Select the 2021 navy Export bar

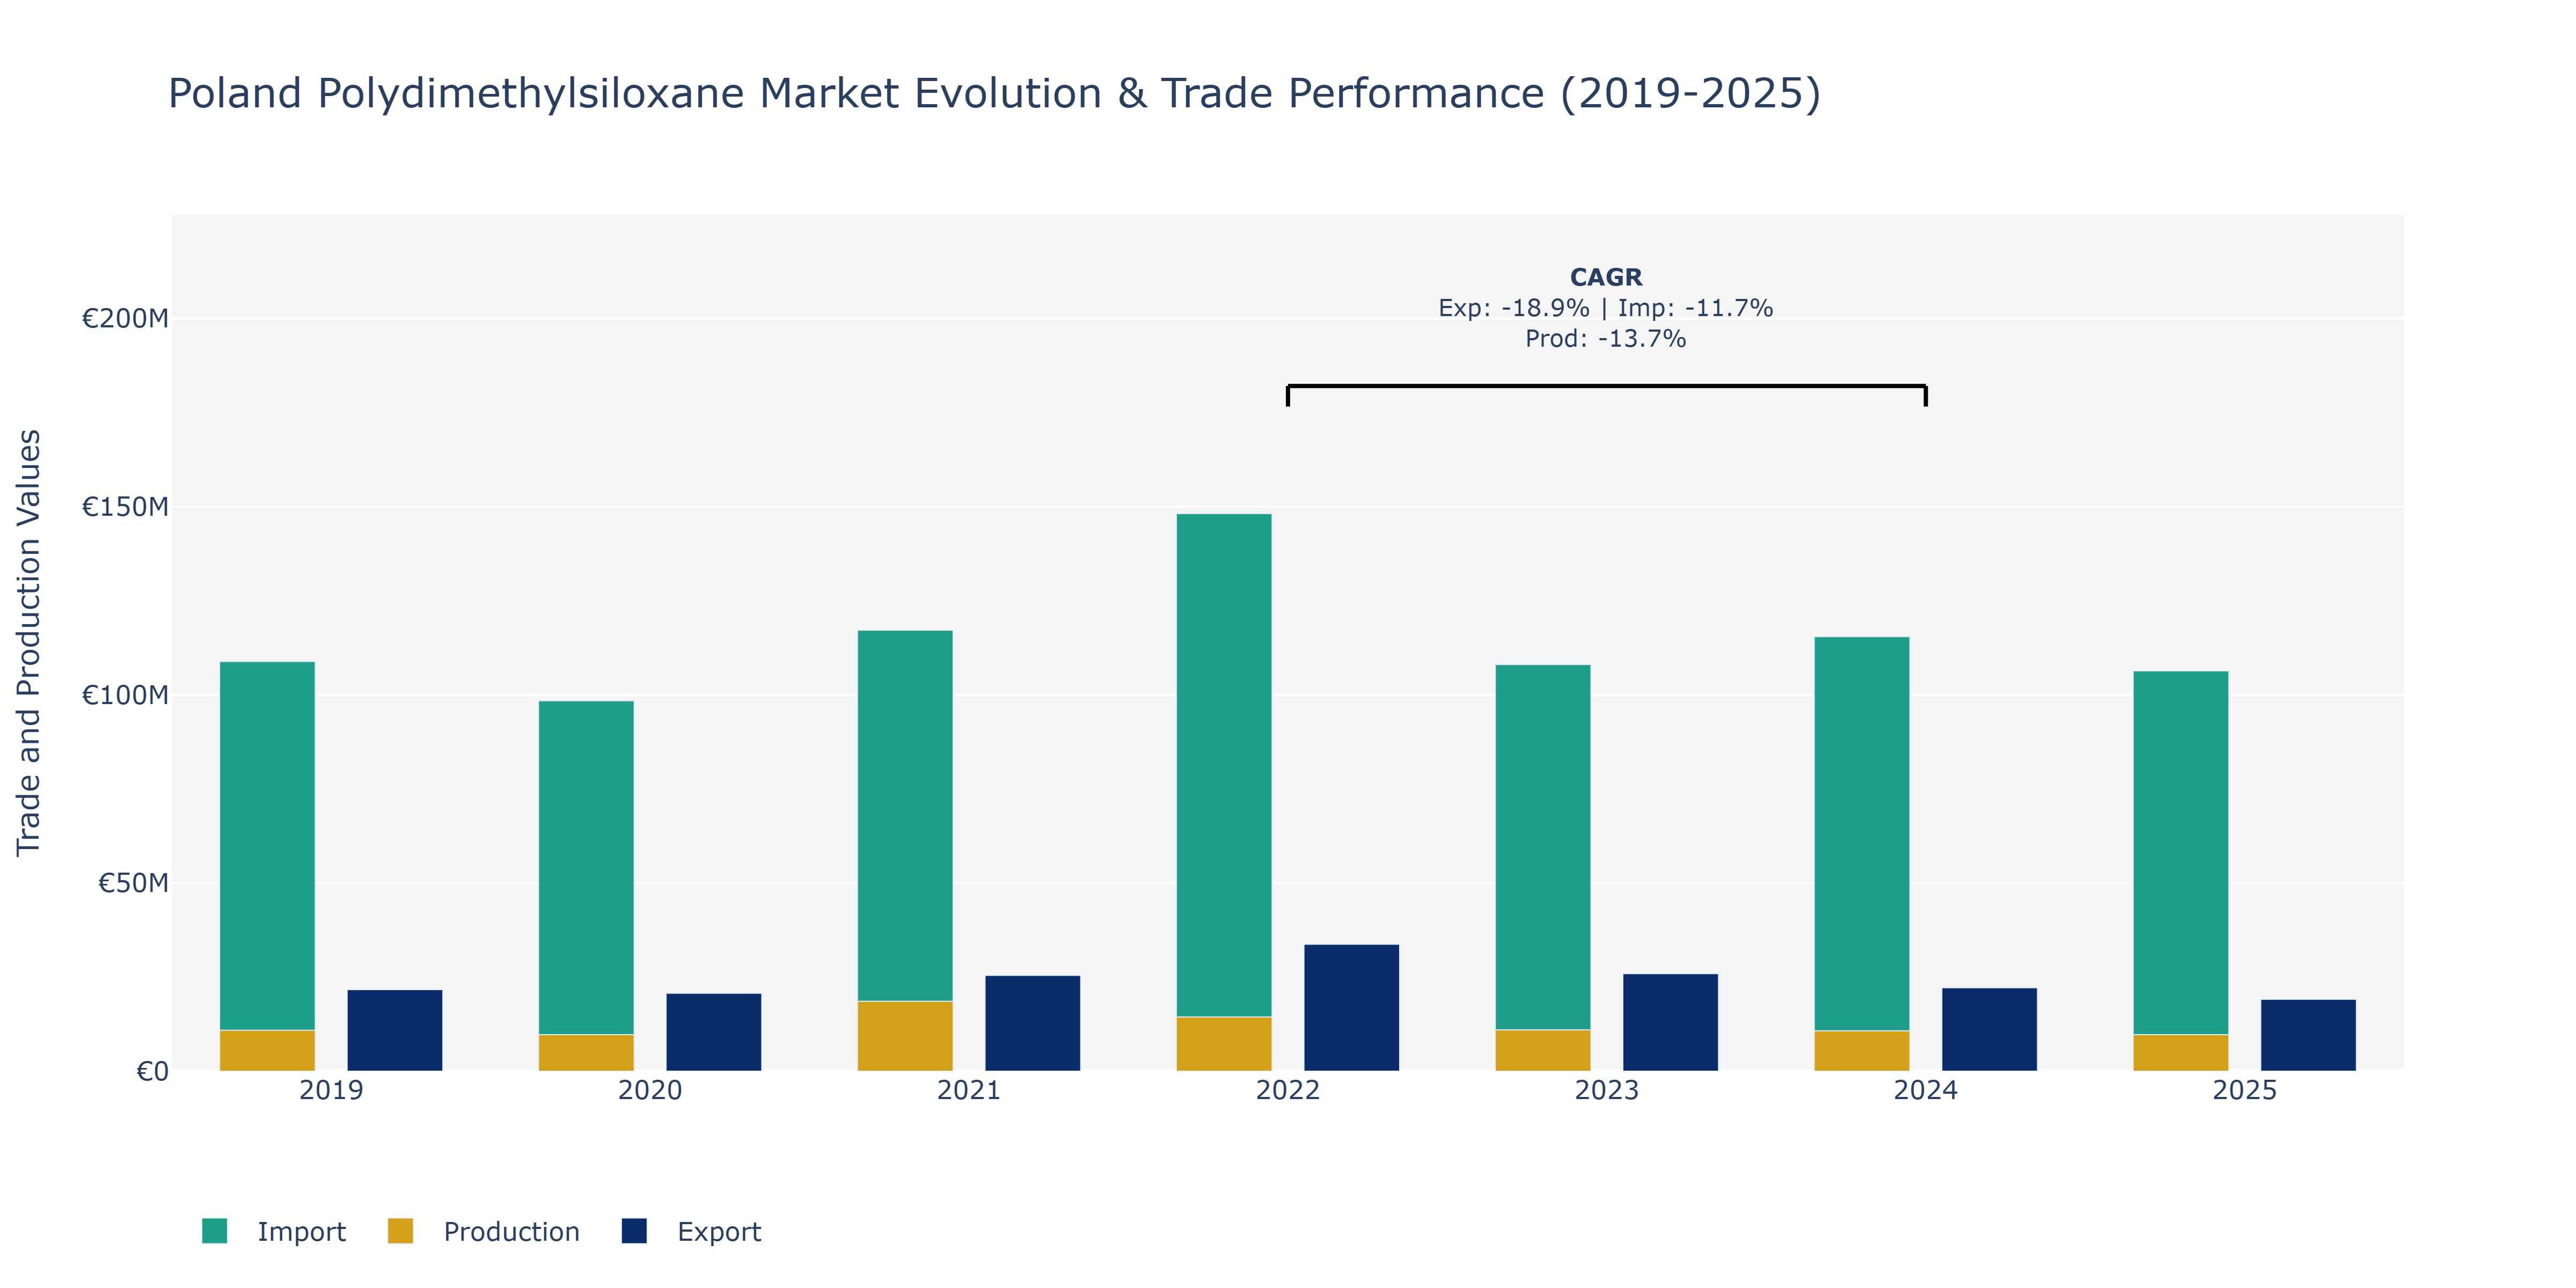tap(1033, 1023)
